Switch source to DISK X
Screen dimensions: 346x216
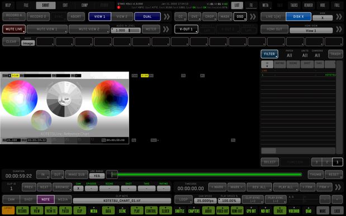point(298,17)
